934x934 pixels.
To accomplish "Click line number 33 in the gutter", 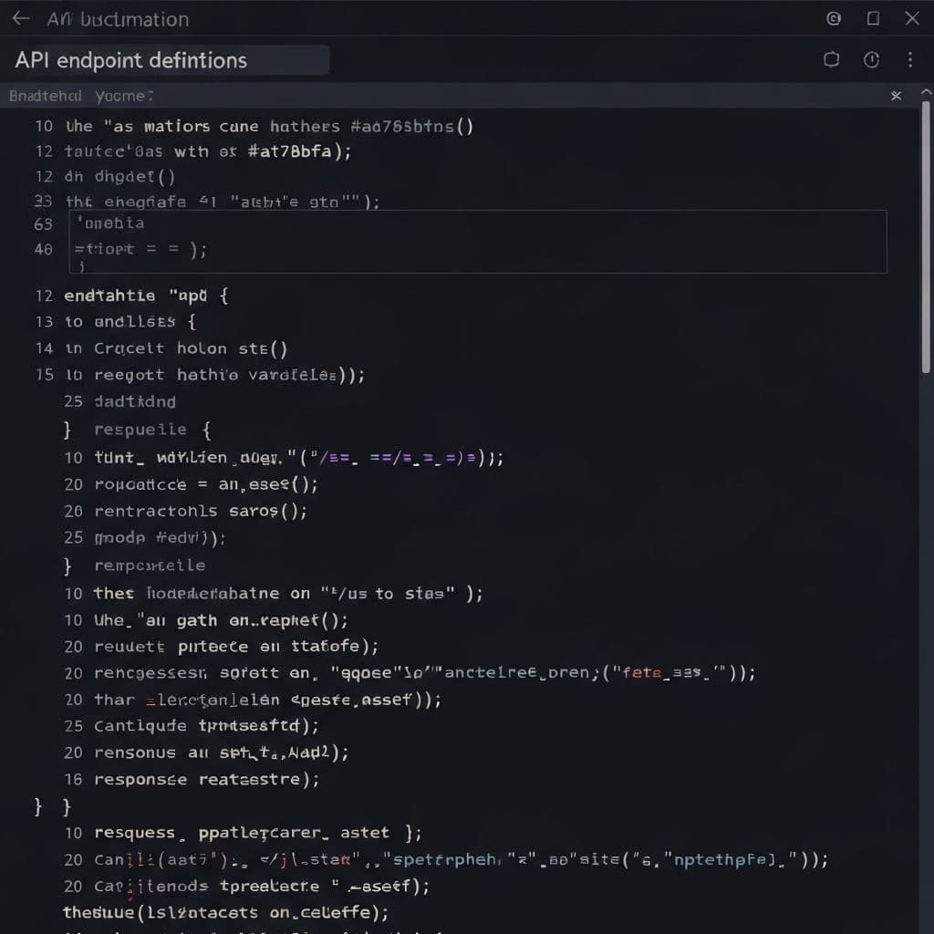I will coord(42,202).
